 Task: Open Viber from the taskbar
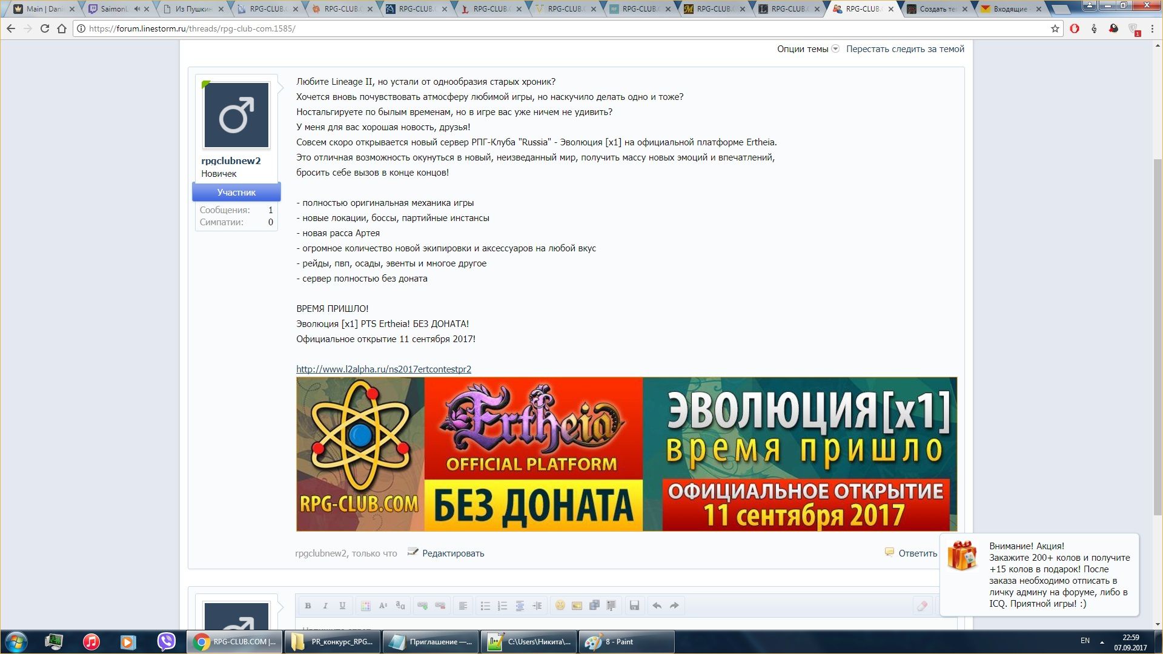[x=166, y=642]
